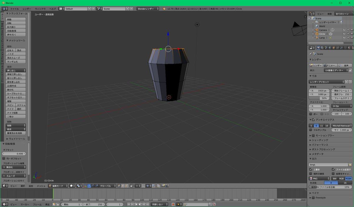Open the Blenderレンダー engine dropdown
Image resolution: width=354 pixels, height=207 pixels.
click(148, 9)
